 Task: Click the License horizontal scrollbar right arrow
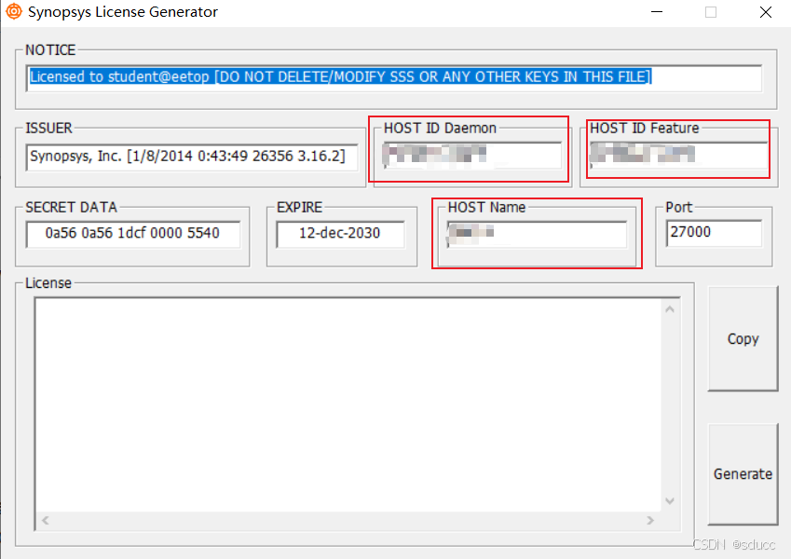pyautogui.click(x=650, y=520)
